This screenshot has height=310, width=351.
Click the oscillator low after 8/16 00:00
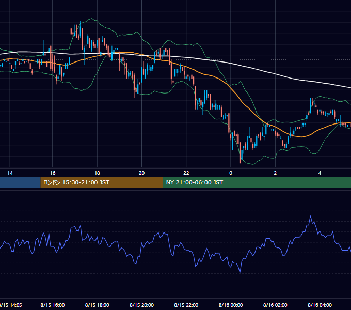pyautogui.click(x=240, y=272)
